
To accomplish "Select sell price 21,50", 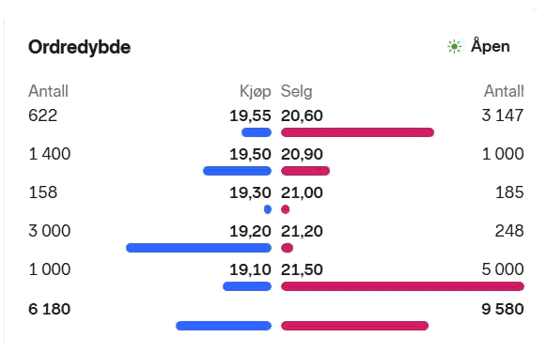I will tap(302, 269).
